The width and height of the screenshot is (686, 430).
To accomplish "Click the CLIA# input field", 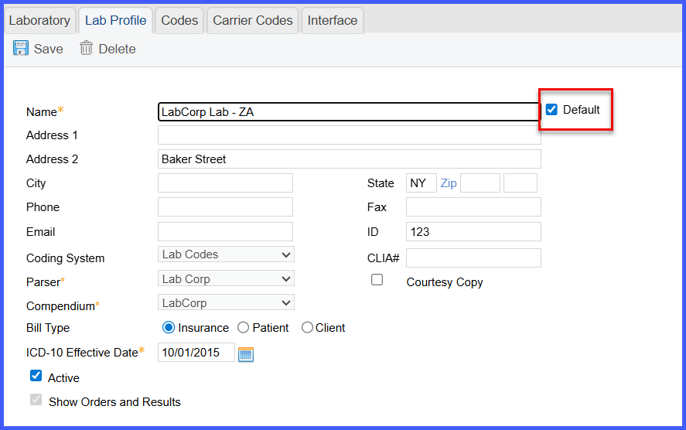I will pos(473,258).
